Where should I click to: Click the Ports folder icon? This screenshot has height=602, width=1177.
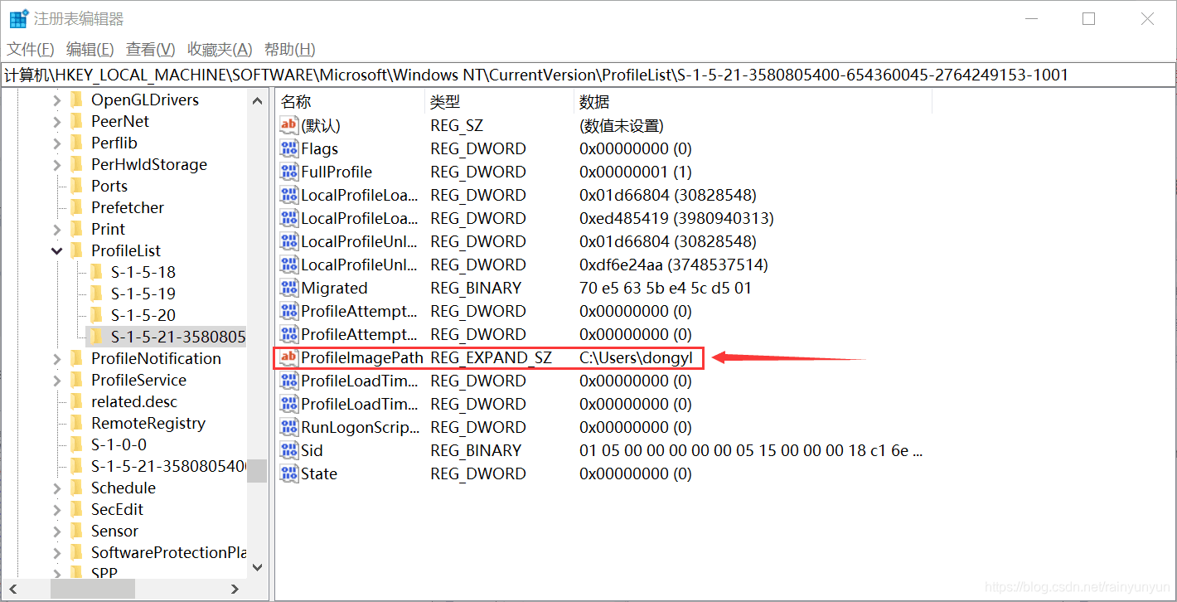[77, 186]
